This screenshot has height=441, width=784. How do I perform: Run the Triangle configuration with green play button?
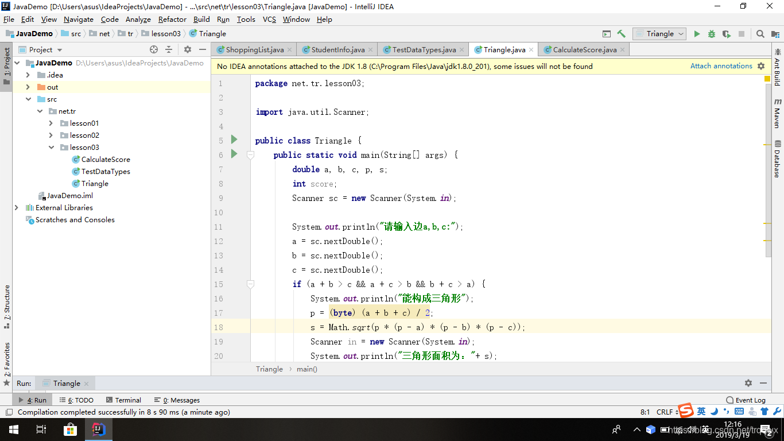[697, 34]
